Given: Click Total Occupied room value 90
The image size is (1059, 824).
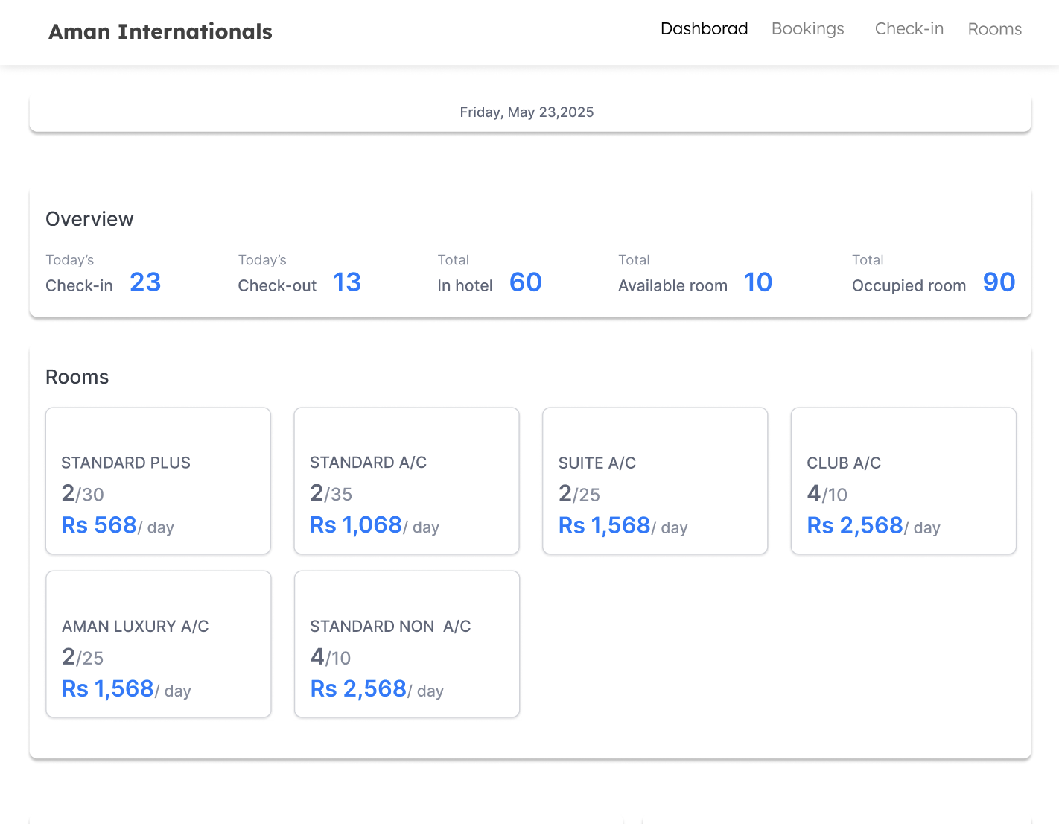Looking at the screenshot, I should tap(999, 282).
